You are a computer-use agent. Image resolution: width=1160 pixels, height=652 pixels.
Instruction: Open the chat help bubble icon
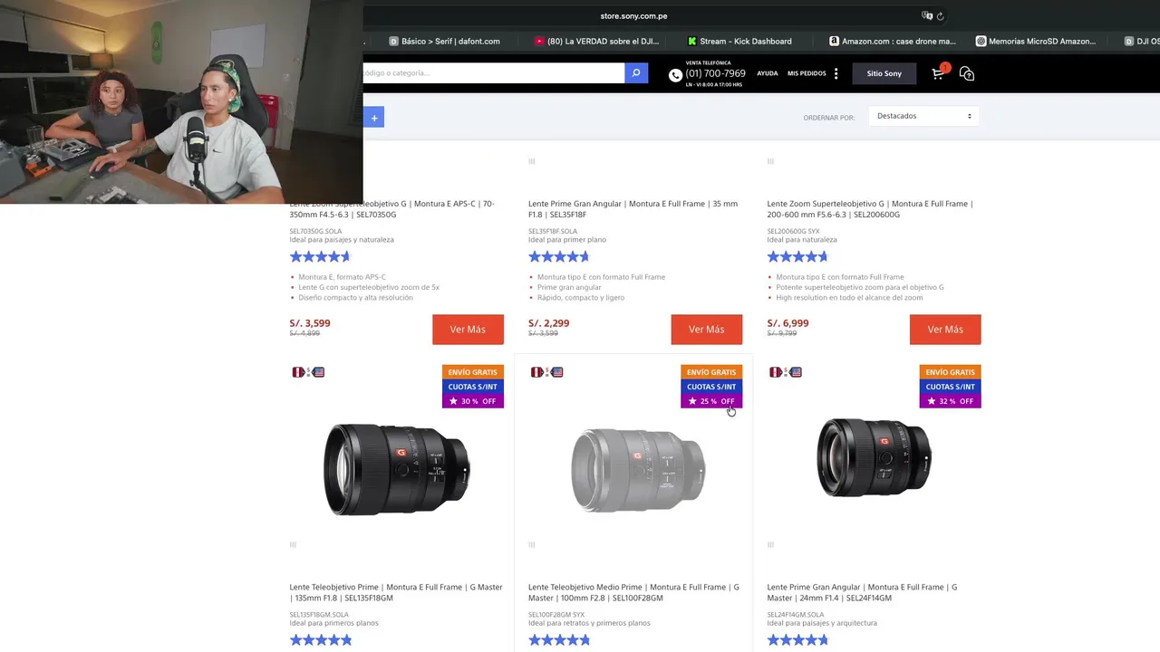click(967, 73)
